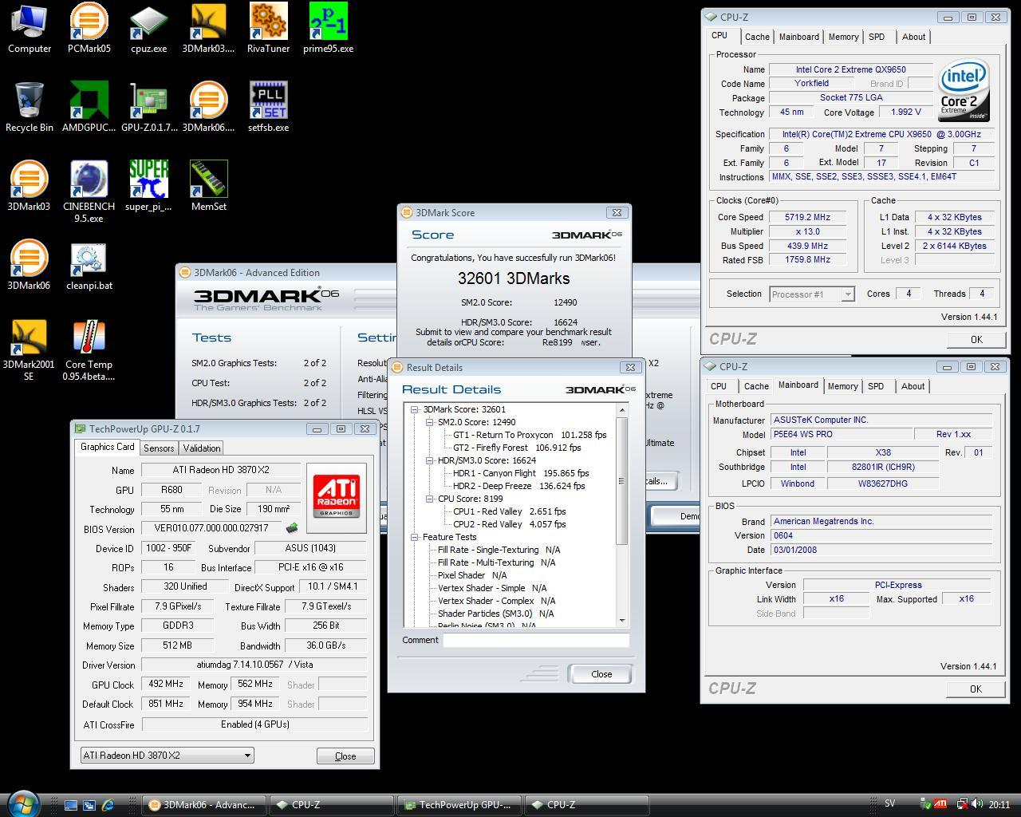Collapse the SM2.0 Score 12490 tree node

(x=429, y=422)
